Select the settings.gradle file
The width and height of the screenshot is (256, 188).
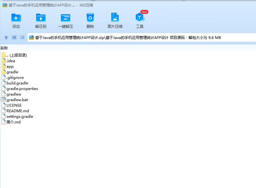tap(20, 117)
